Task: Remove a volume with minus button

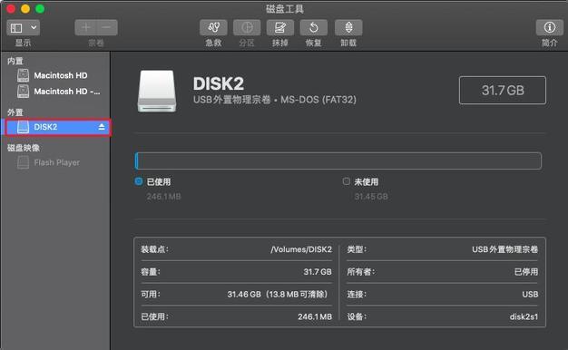Action: [x=107, y=28]
